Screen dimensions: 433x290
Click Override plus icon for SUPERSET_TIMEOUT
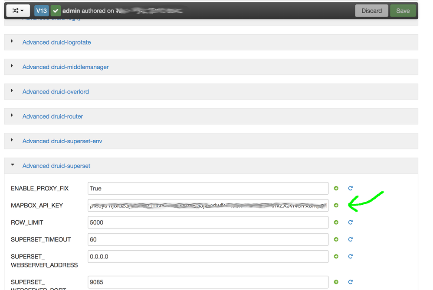click(x=336, y=239)
